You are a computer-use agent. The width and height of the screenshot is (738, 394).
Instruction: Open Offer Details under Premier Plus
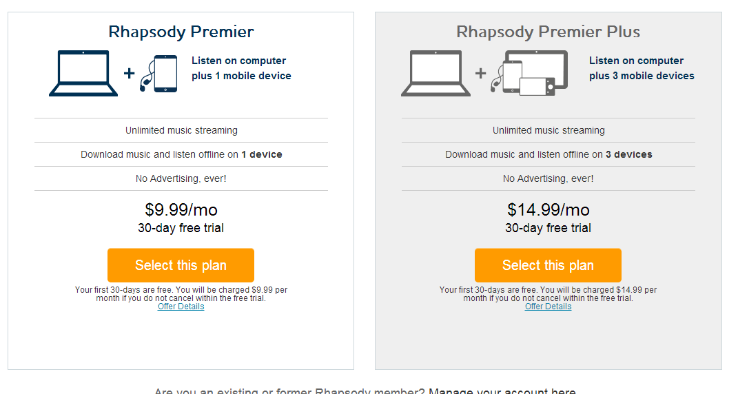pyautogui.click(x=548, y=307)
